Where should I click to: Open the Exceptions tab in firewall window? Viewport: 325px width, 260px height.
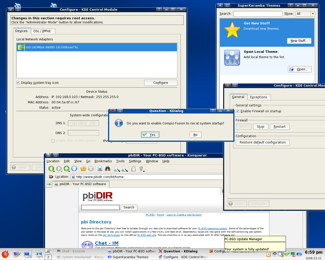pos(258,97)
